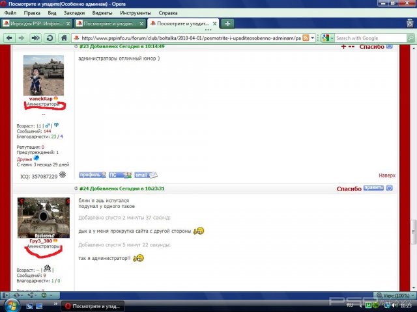
Task: Open the search engine selector dropdown
Action: click(x=332, y=38)
